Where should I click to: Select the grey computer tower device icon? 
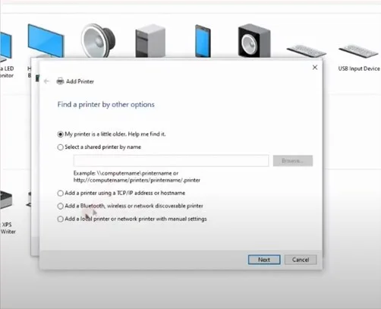coord(150,41)
